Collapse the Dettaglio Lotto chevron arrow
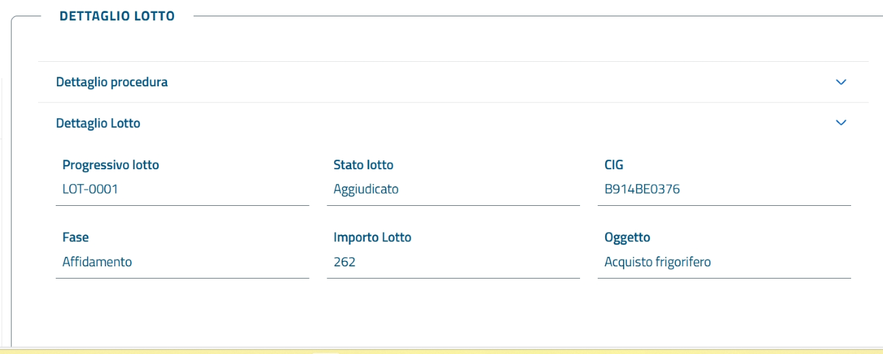The width and height of the screenshot is (883, 354). point(841,123)
